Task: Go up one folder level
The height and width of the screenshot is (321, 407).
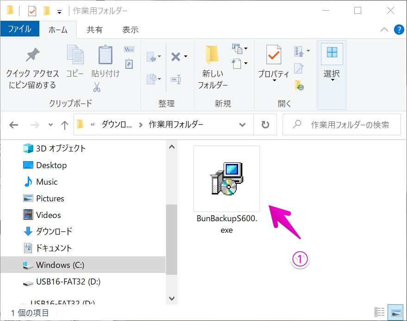Action: [x=65, y=125]
